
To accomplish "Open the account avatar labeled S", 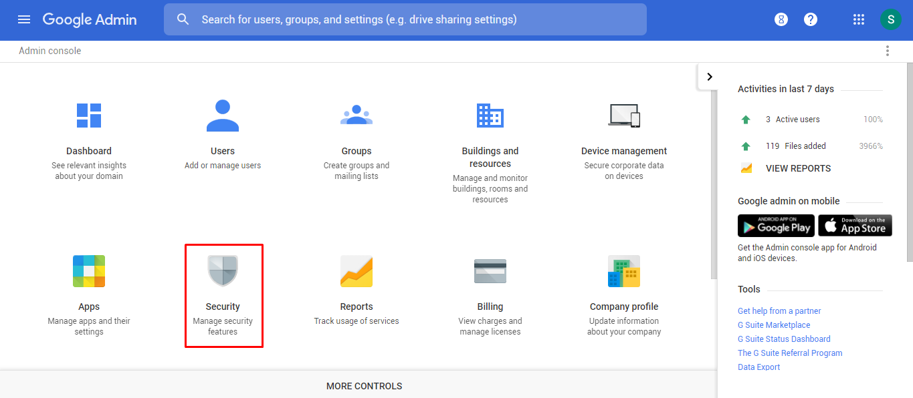I will 890,19.
